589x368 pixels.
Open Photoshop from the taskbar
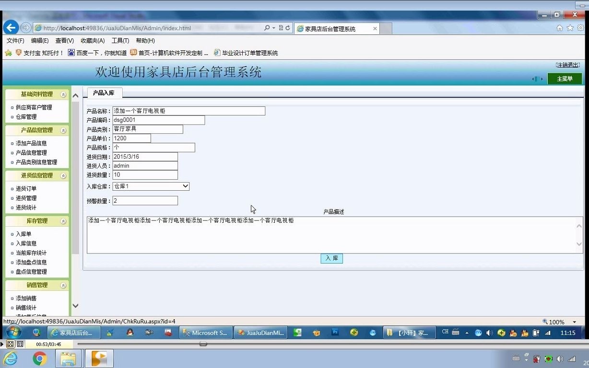[x=336, y=332]
